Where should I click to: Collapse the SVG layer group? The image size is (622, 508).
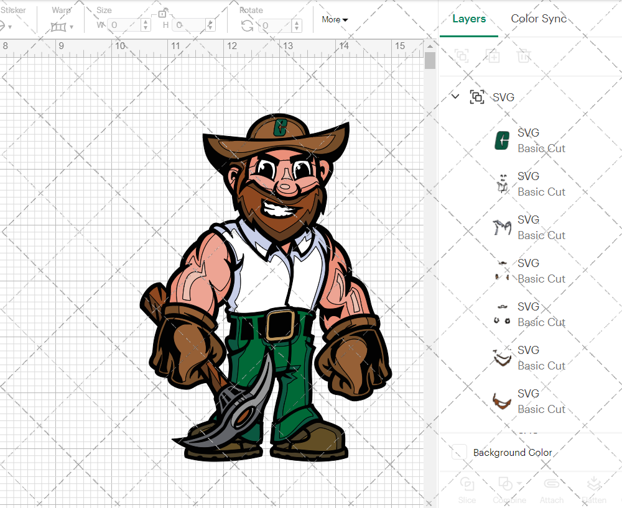point(455,96)
